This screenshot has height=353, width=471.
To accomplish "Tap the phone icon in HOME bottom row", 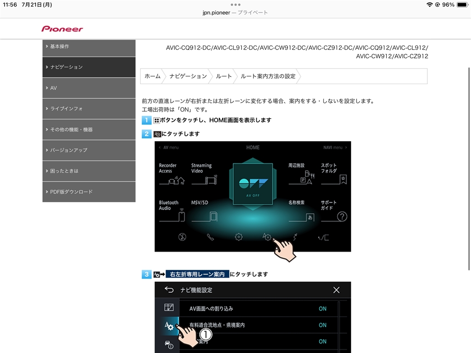I will pyautogui.click(x=210, y=237).
